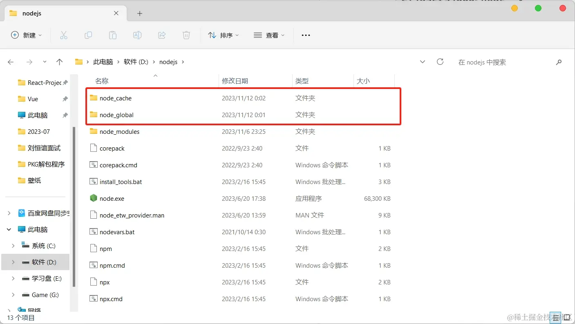Click the Rename icon in toolbar
Screen dimensions: 575x324
(x=137, y=35)
